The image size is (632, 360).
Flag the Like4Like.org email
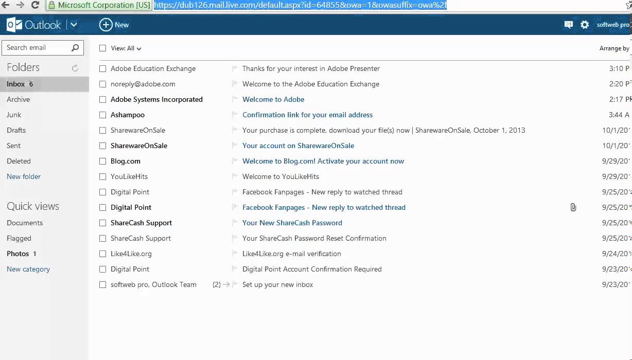(x=235, y=254)
